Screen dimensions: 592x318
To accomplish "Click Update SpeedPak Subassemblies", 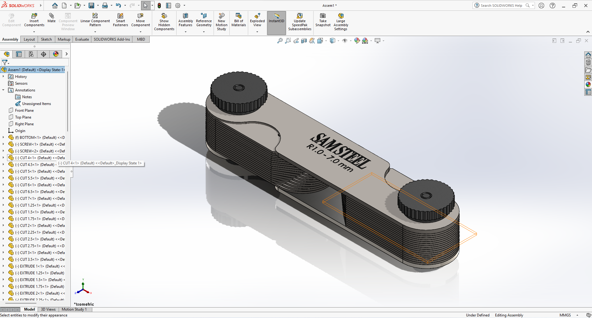I will [x=300, y=22].
